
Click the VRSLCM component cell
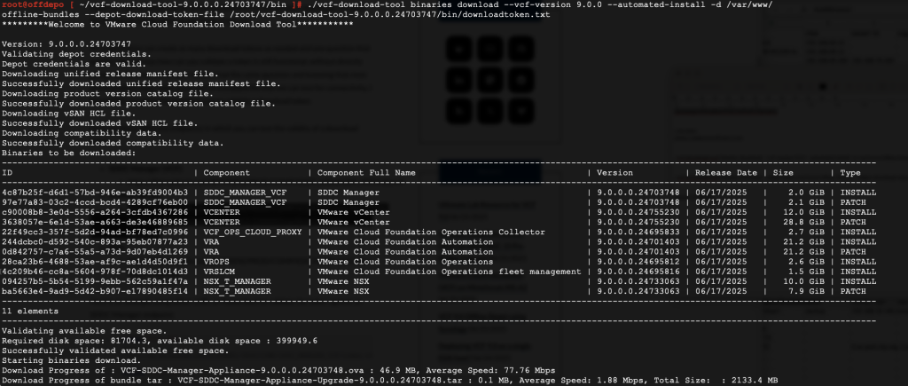(217, 272)
